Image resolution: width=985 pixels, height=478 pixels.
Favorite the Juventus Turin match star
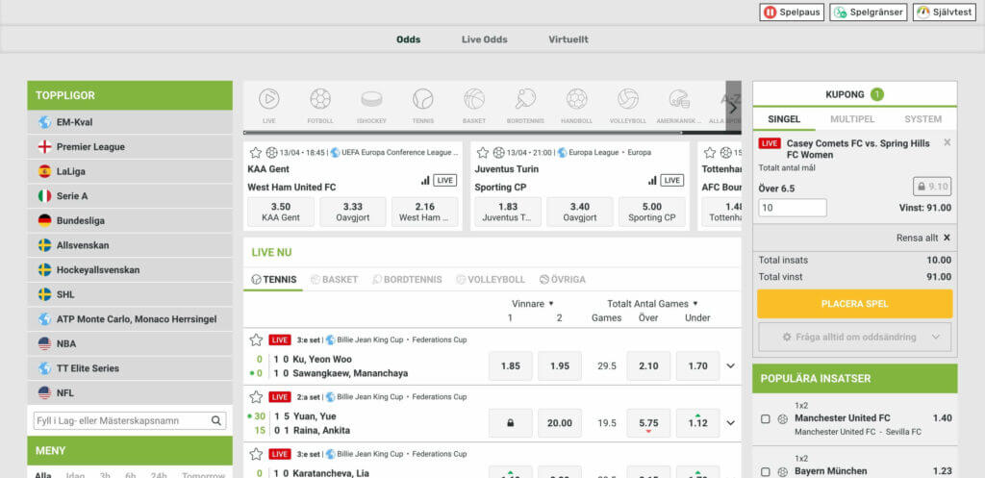[x=483, y=153]
